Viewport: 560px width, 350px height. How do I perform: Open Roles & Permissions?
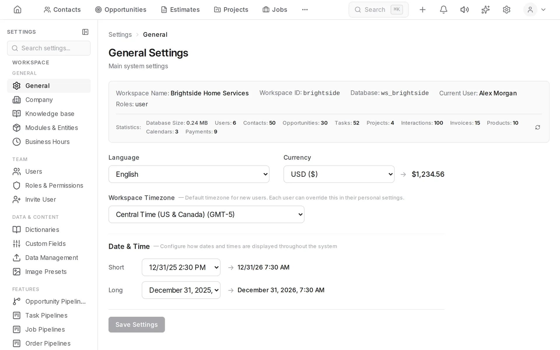(x=49, y=185)
